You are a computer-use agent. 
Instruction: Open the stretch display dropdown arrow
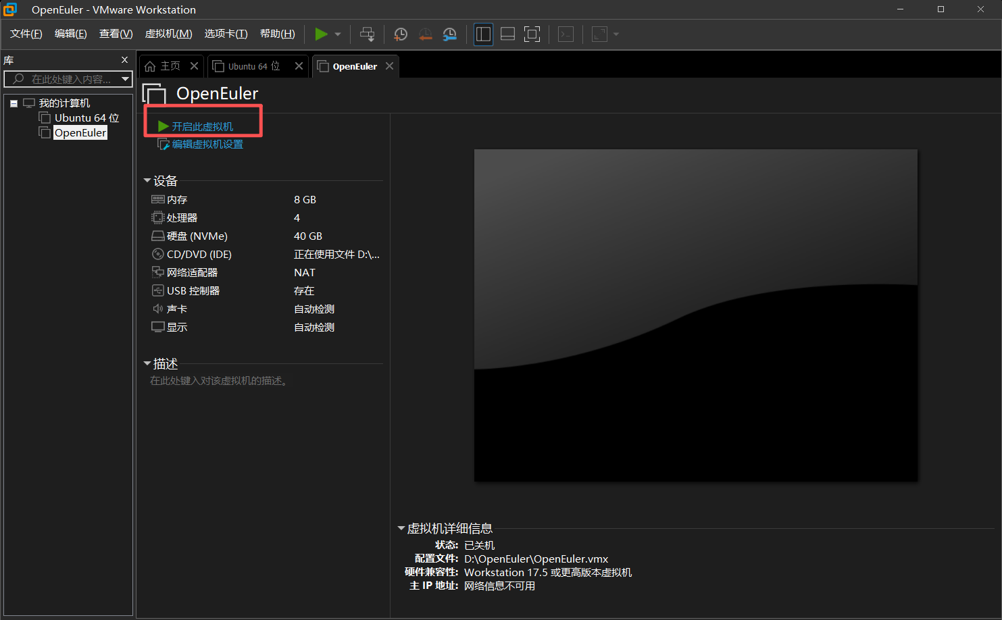616,34
